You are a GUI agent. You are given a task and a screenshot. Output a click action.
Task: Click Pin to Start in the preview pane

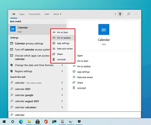point(83,61)
